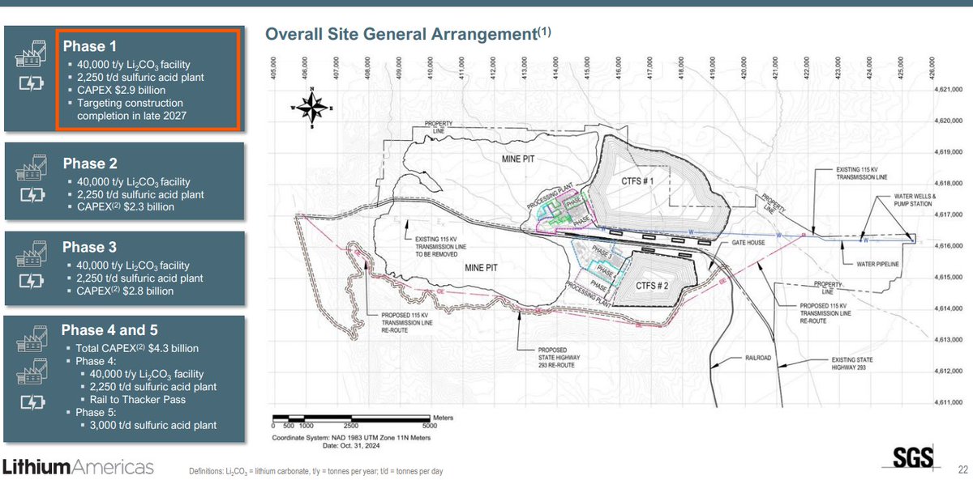This screenshot has height=480, width=973.
Task: Click the '$2.8 billion' CAPEX line
Action: coord(126,291)
